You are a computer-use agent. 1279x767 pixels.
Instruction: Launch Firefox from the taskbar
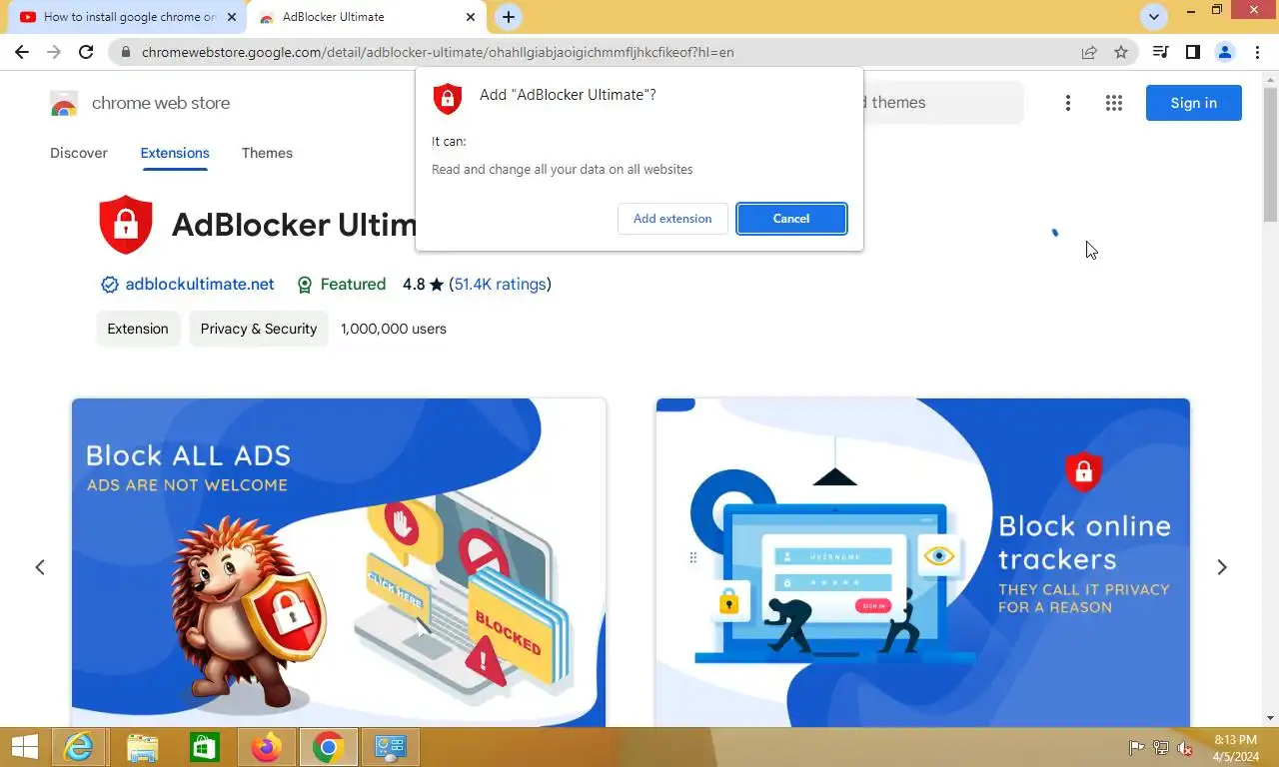tap(266, 747)
